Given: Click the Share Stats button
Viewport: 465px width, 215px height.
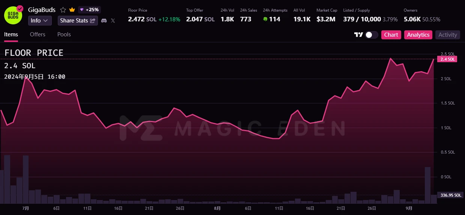Looking at the screenshot, I should click(78, 21).
